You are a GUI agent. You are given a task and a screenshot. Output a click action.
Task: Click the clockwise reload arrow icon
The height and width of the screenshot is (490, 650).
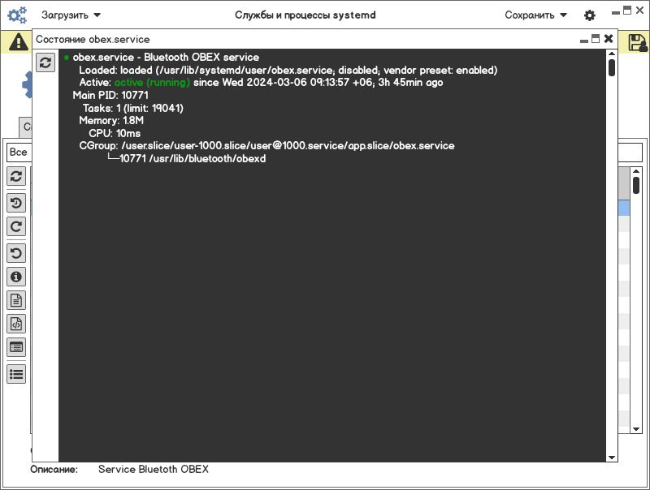click(16, 227)
